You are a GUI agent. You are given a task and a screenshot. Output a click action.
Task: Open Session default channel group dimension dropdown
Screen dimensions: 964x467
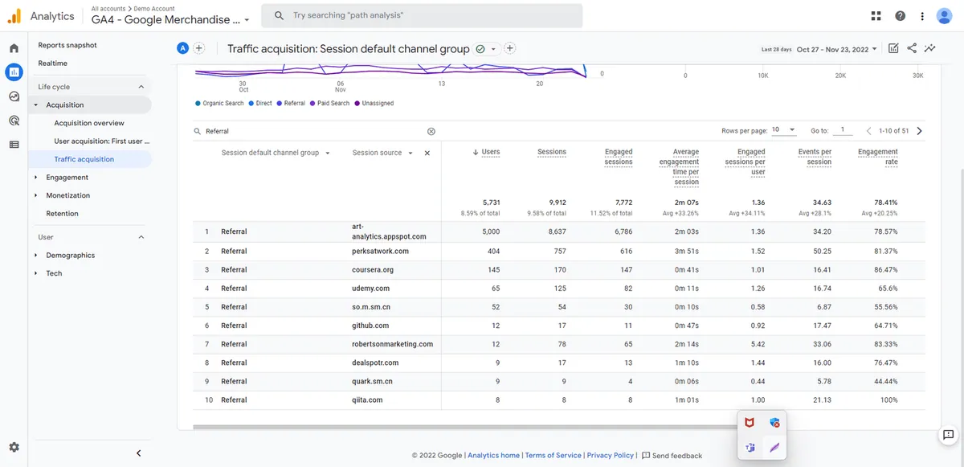coord(276,153)
